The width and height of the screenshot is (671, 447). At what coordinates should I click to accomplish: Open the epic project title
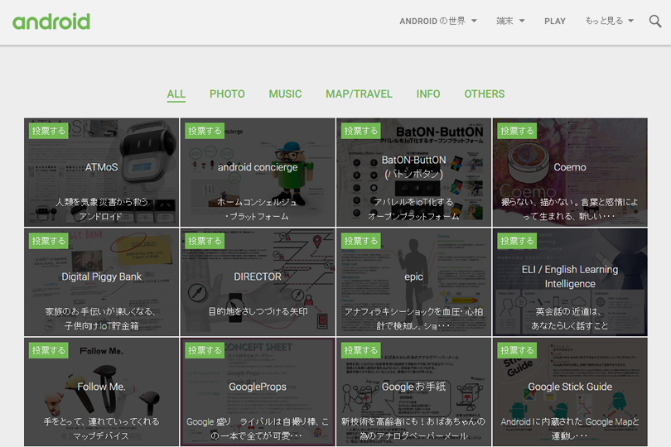414,276
